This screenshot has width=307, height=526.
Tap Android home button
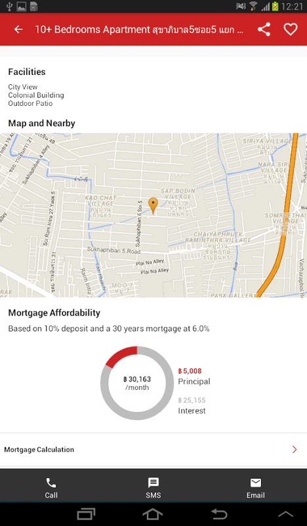153,514
